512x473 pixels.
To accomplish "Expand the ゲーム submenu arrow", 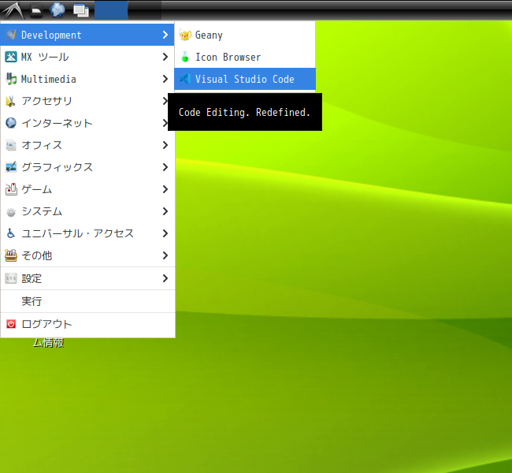I will point(165,189).
